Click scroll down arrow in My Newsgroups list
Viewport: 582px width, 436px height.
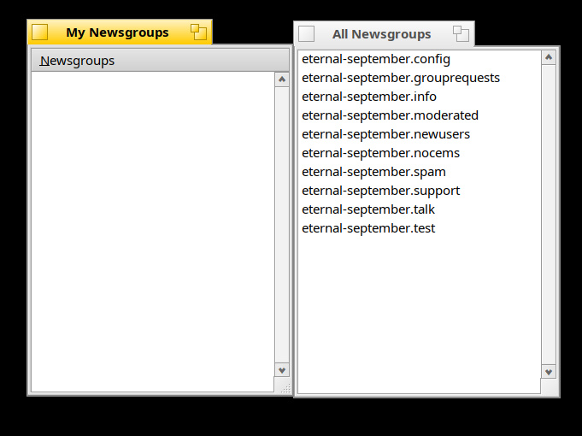[282, 369]
